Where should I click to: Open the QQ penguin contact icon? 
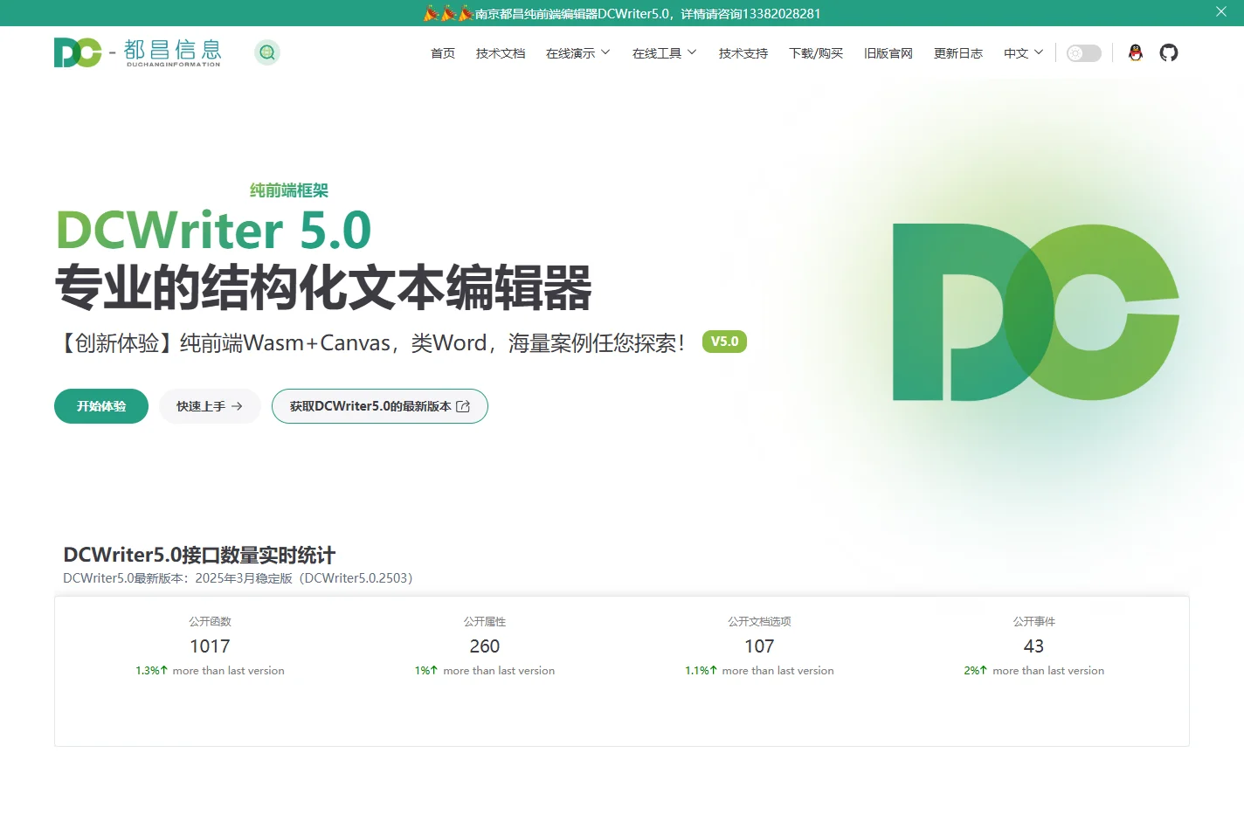(1136, 52)
